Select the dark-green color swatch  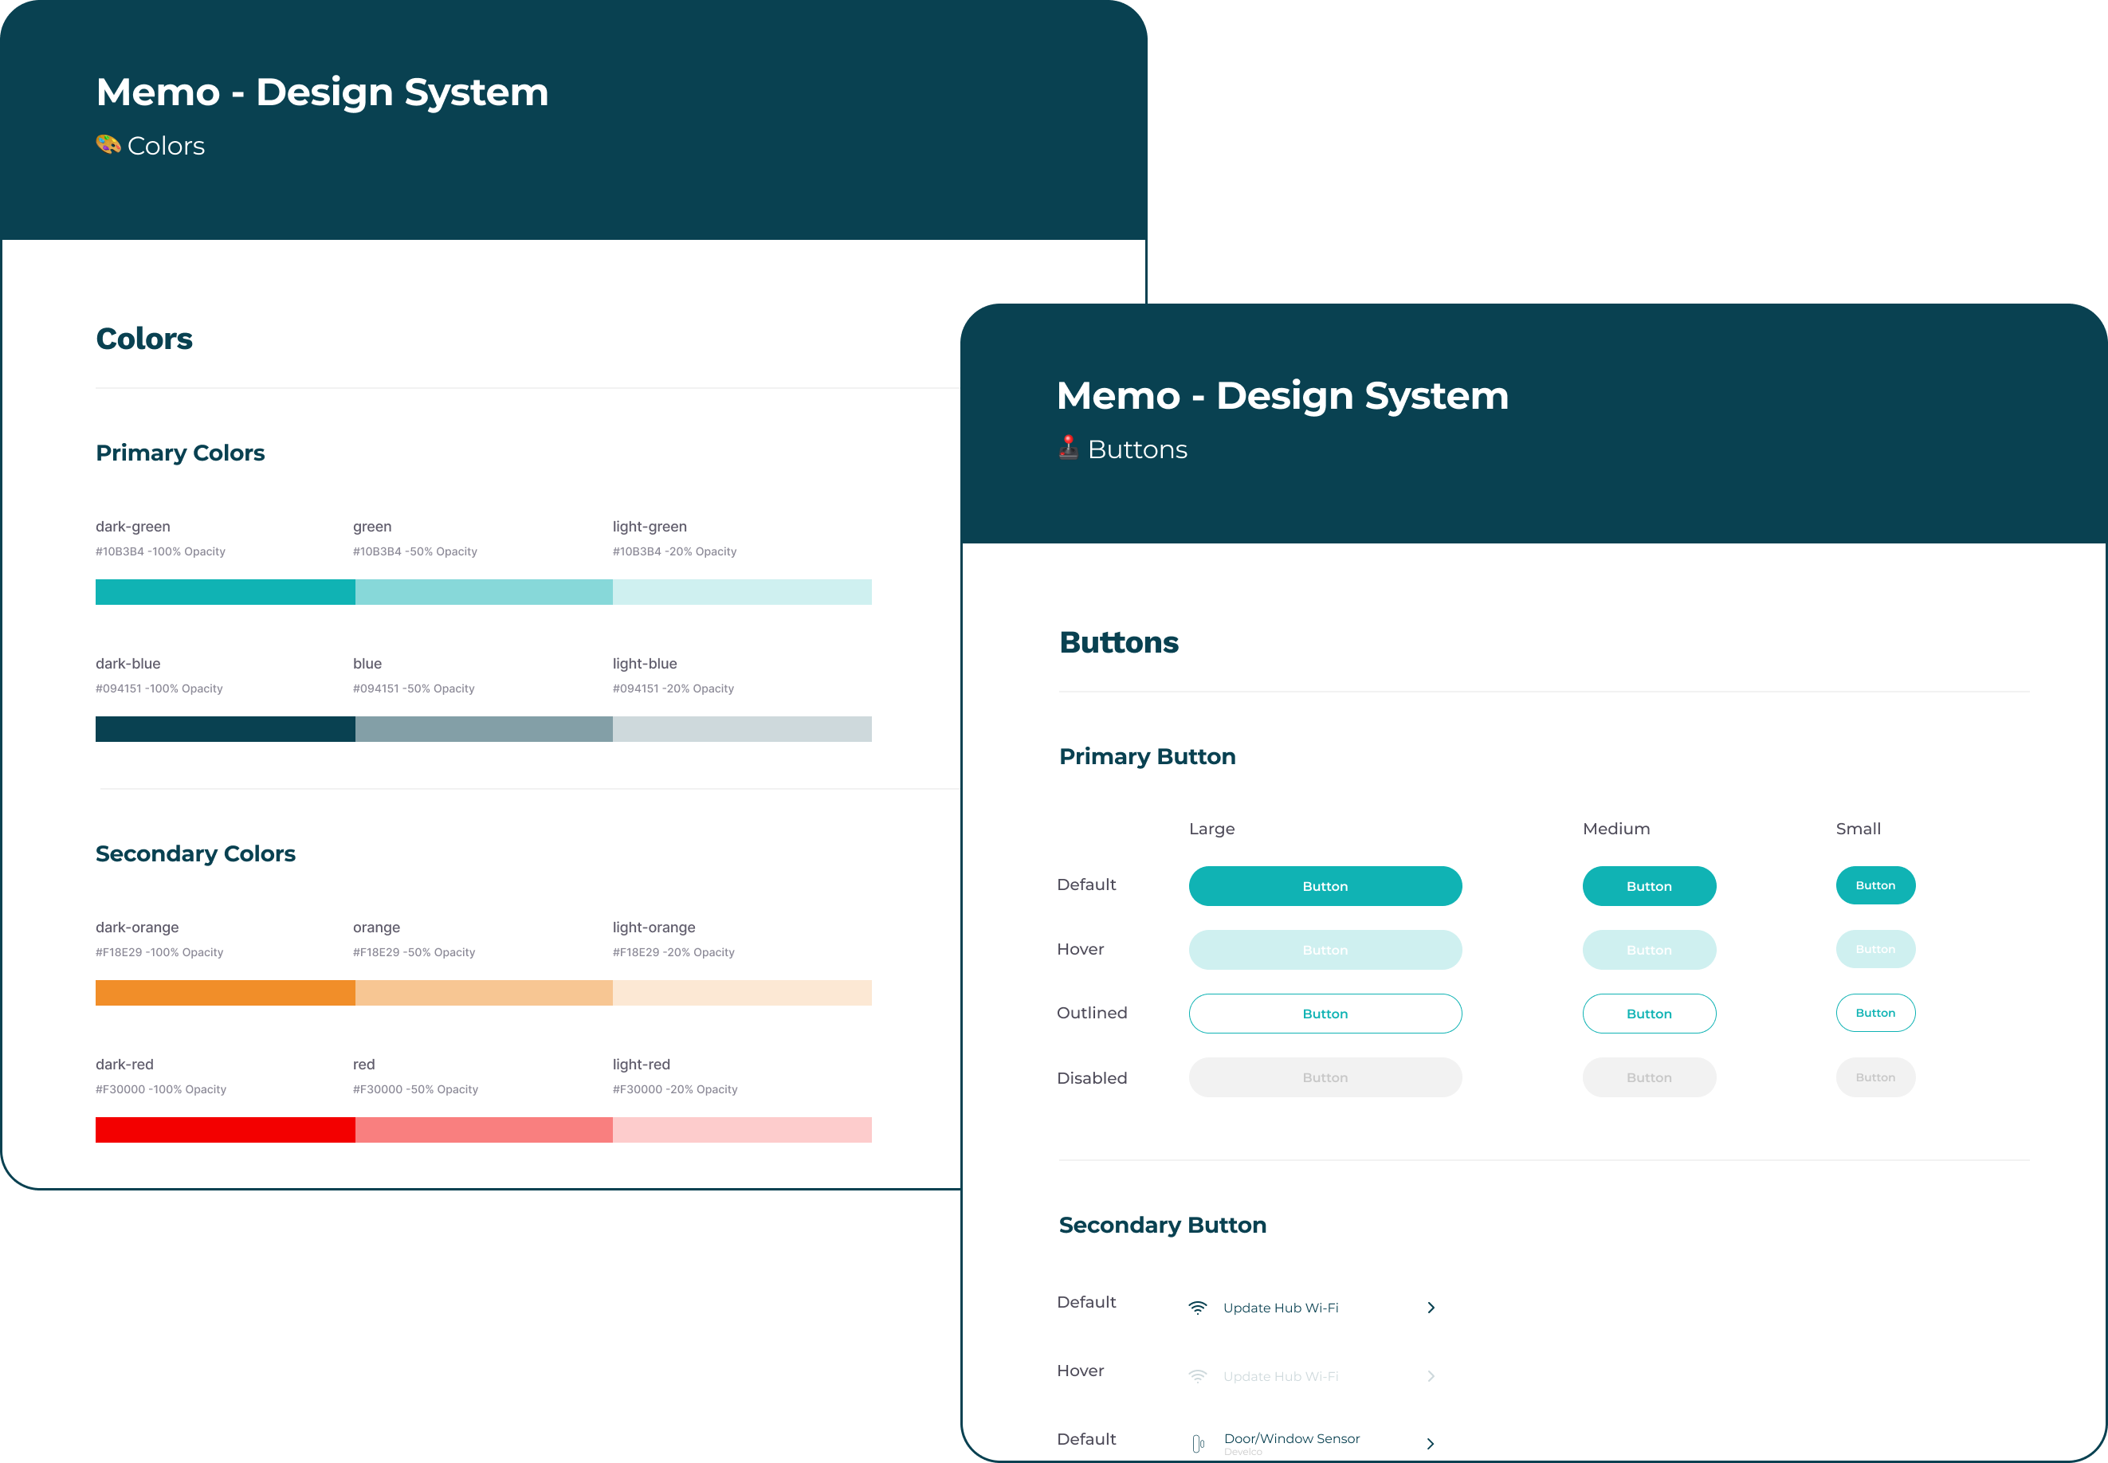[x=225, y=592]
